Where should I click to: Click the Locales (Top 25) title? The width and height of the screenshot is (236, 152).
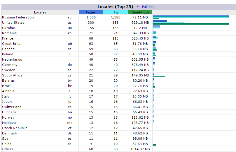point(115,7)
